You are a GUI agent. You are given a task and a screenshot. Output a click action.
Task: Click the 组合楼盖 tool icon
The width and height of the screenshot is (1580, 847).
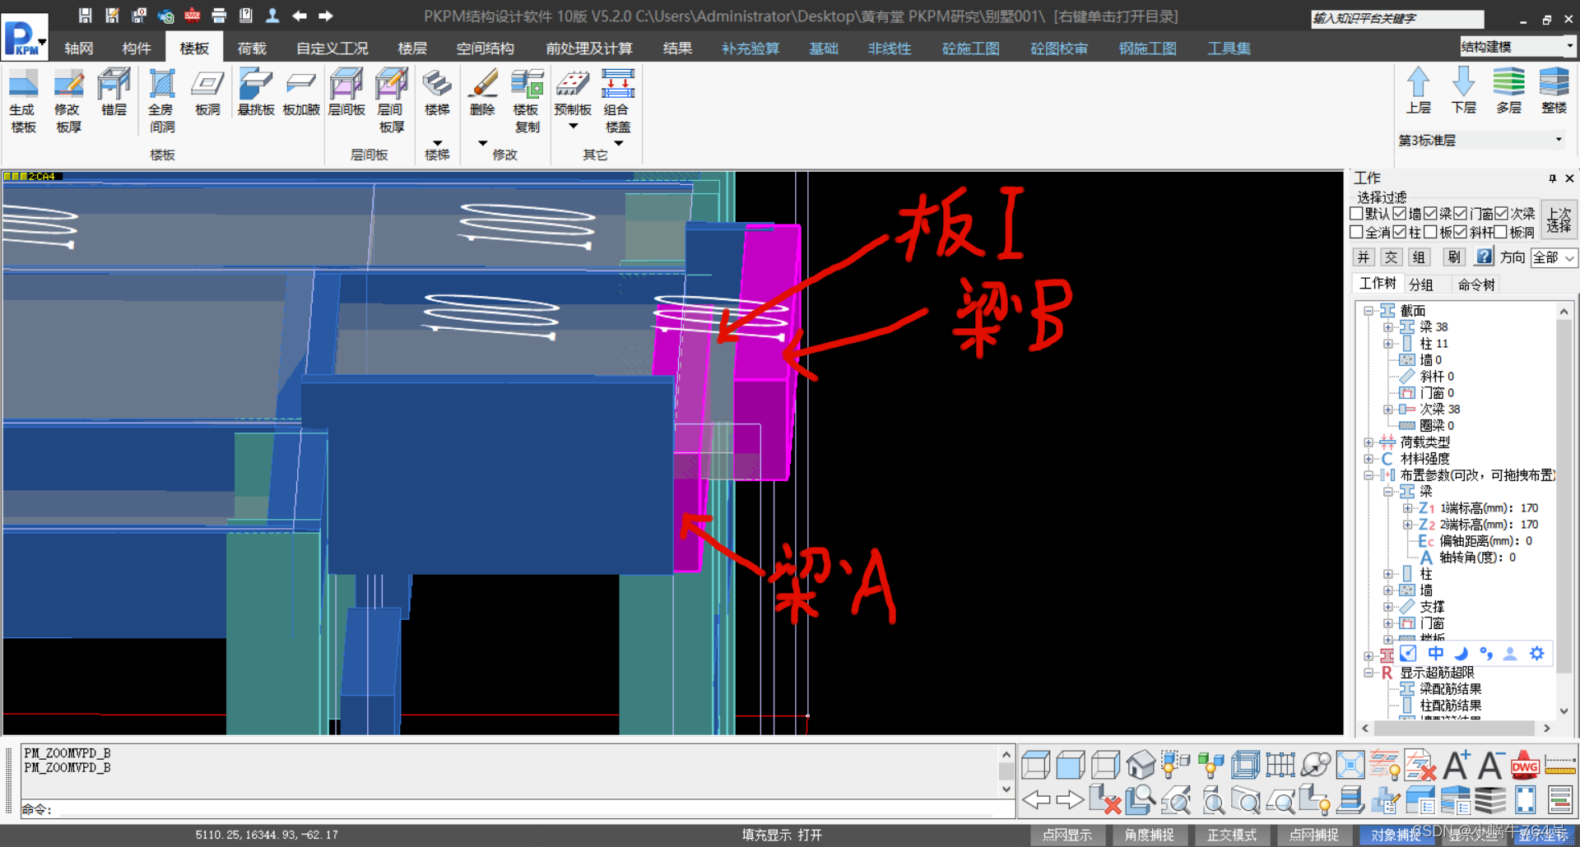pos(617,85)
